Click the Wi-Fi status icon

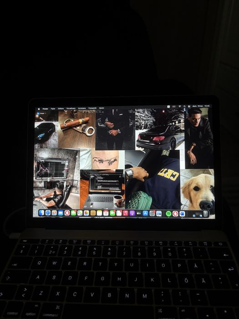180,106
